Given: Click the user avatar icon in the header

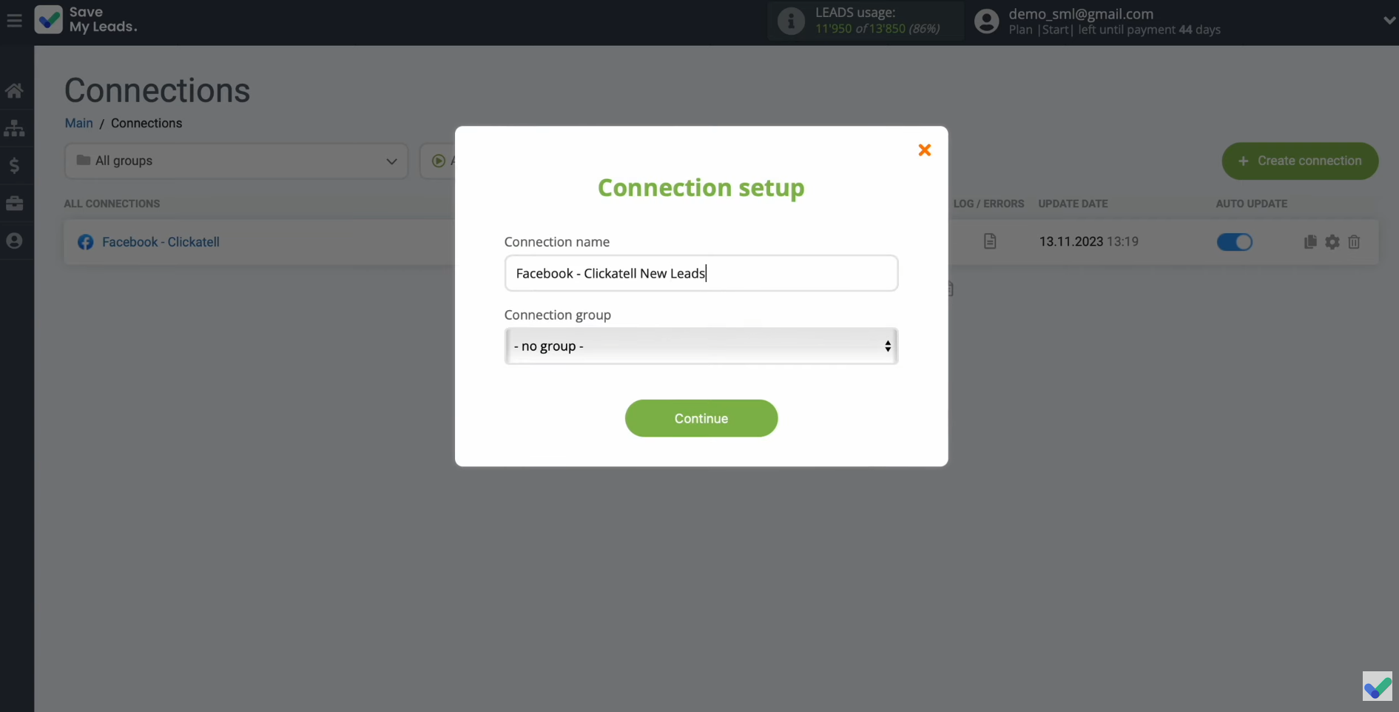Looking at the screenshot, I should (x=986, y=21).
